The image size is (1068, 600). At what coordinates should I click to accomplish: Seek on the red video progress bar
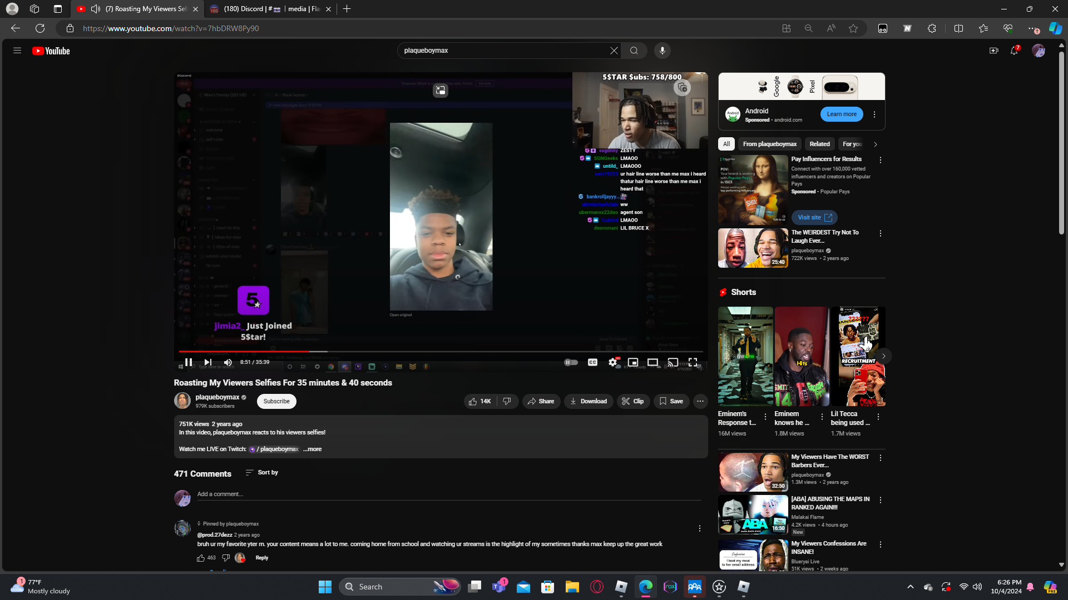click(x=441, y=352)
